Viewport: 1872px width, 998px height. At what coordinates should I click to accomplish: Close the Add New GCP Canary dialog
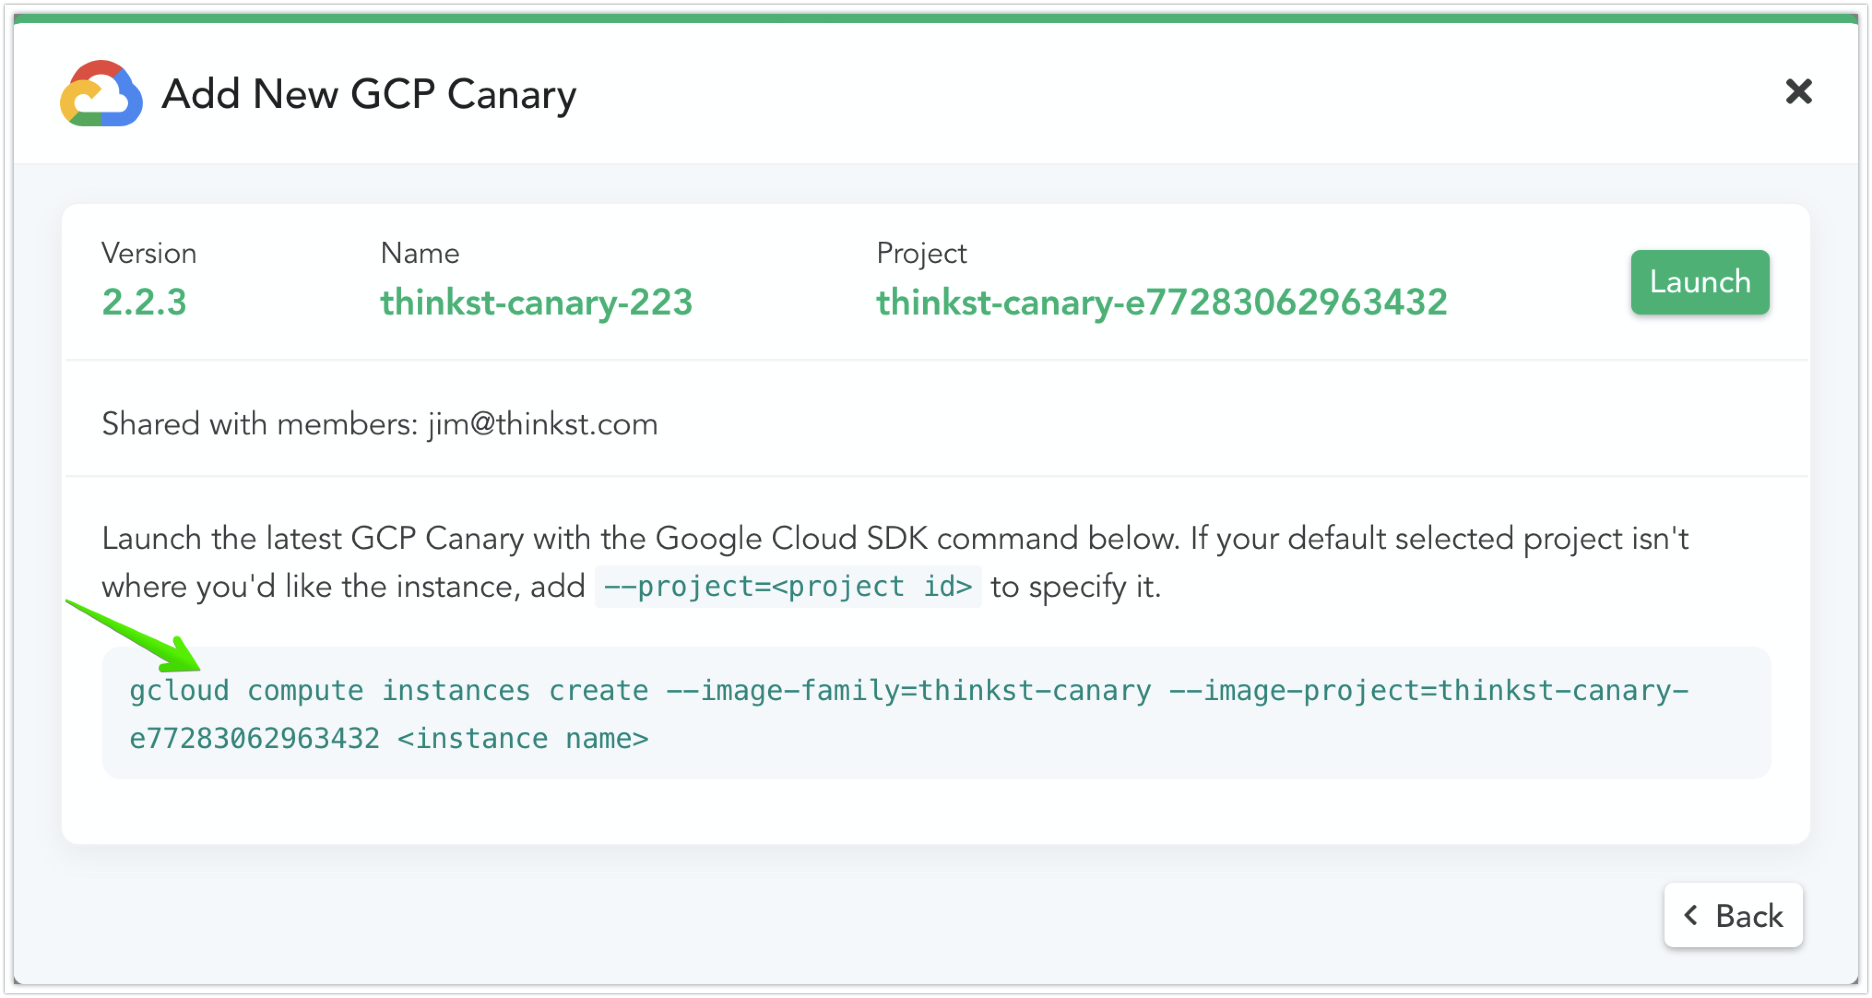tap(1799, 92)
